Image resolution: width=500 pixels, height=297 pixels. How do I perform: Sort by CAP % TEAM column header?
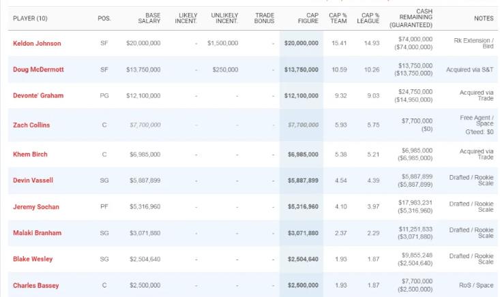point(338,18)
